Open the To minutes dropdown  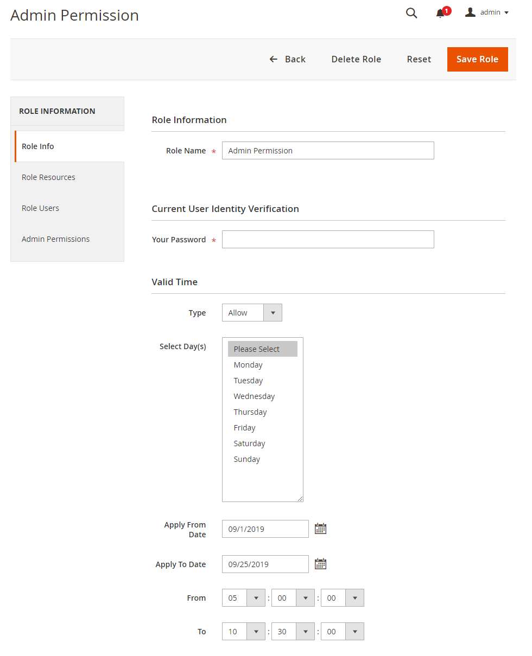293,632
